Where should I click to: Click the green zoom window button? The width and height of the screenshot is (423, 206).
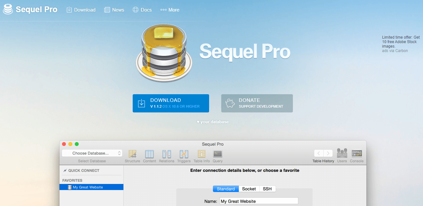pos(77,144)
